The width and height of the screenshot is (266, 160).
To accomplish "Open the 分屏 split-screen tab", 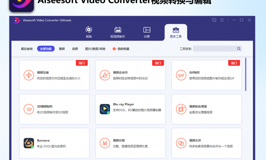I will (x=147, y=32).
